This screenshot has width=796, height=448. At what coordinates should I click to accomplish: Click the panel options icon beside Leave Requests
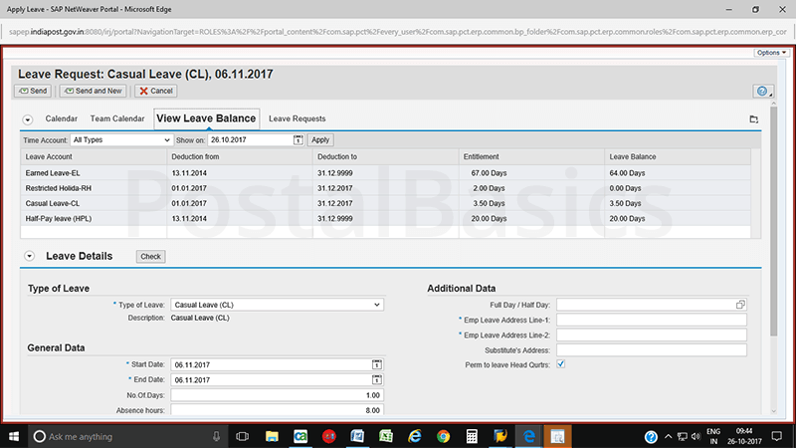[753, 119]
